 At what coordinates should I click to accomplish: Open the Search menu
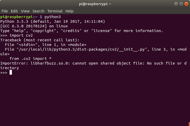(38, 11)
